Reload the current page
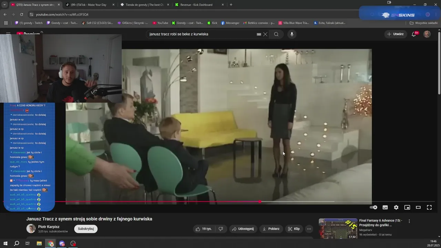Screen dimensions: 441x248 [21, 14]
